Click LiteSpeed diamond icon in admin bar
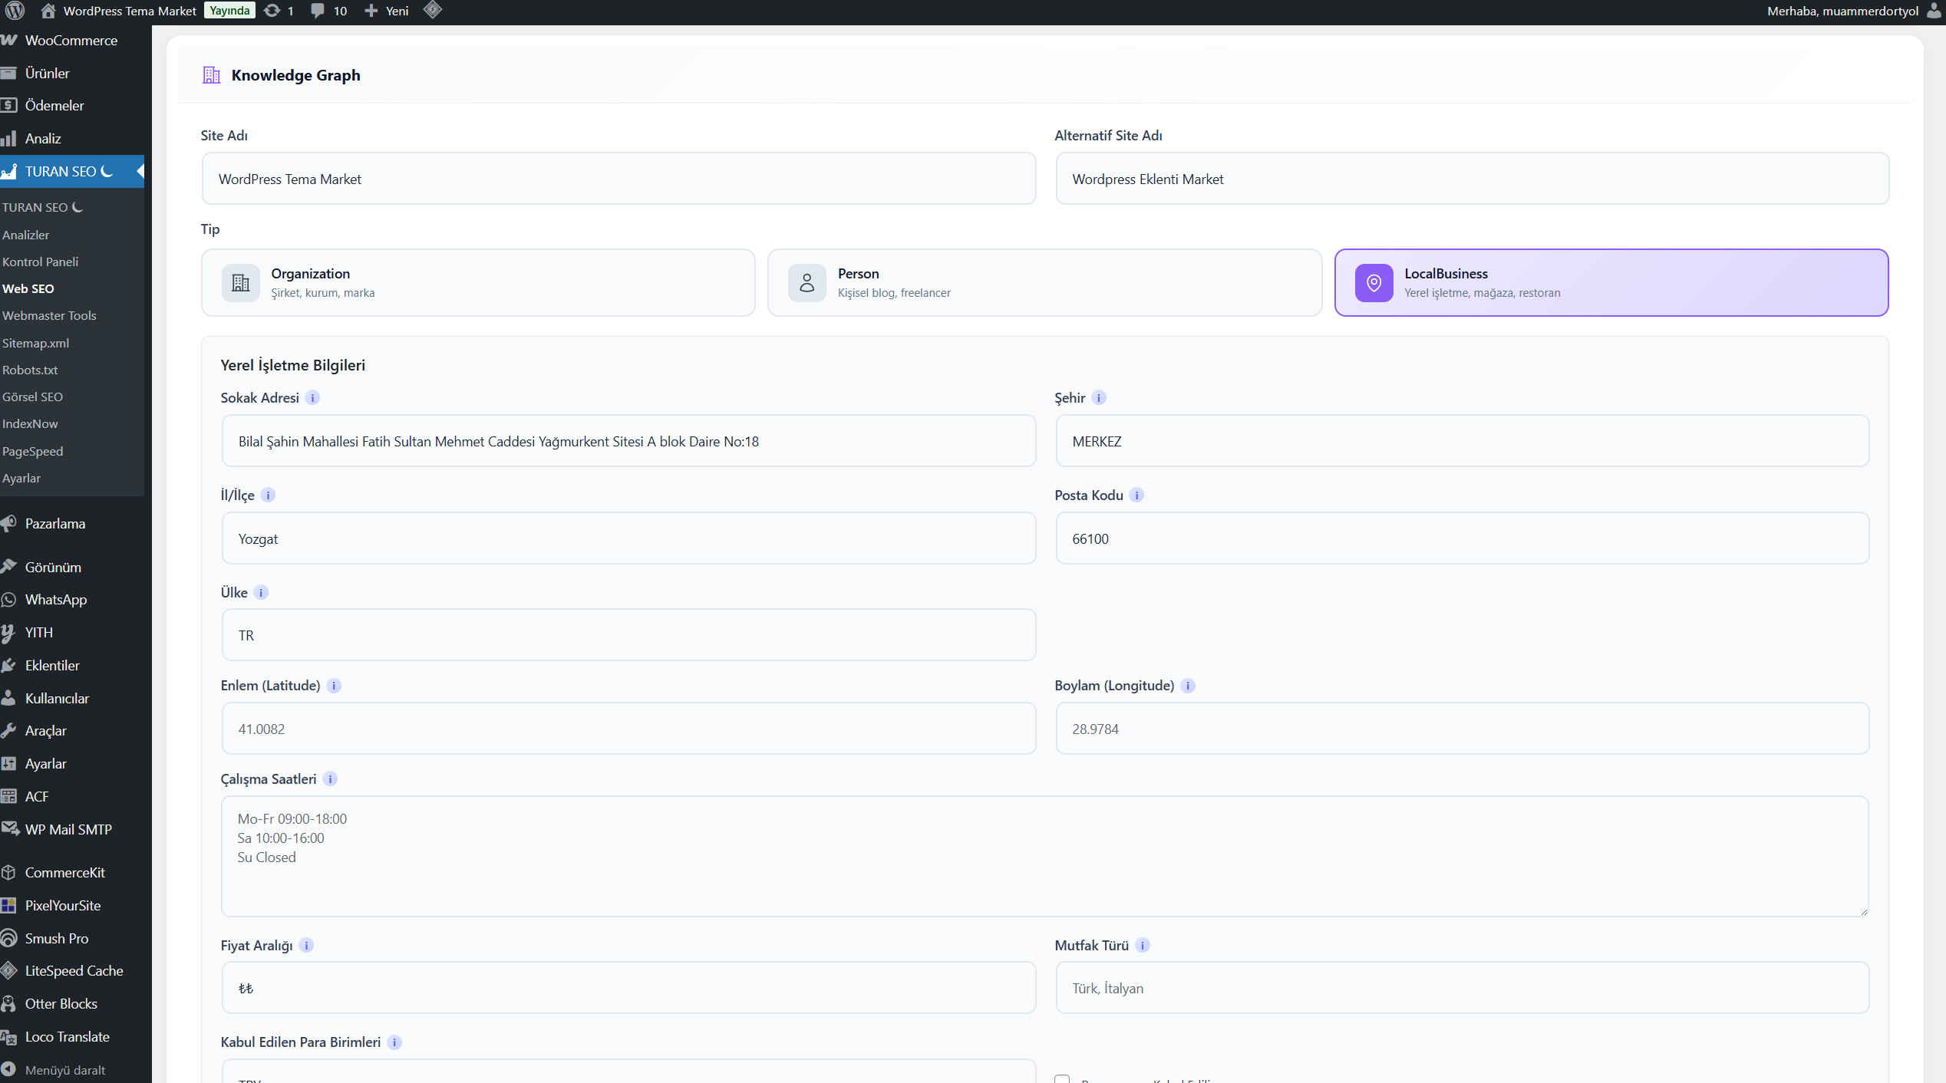Viewport: 1946px width, 1083px height. click(x=433, y=10)
